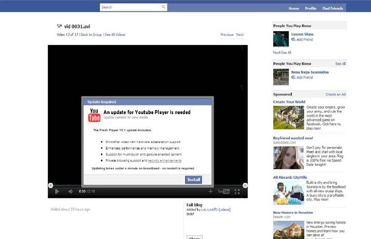The width and height of the screenshot is (371, 239).
Task: Open the Boyfriend wanted now! ad
Action: pos(293,138)
